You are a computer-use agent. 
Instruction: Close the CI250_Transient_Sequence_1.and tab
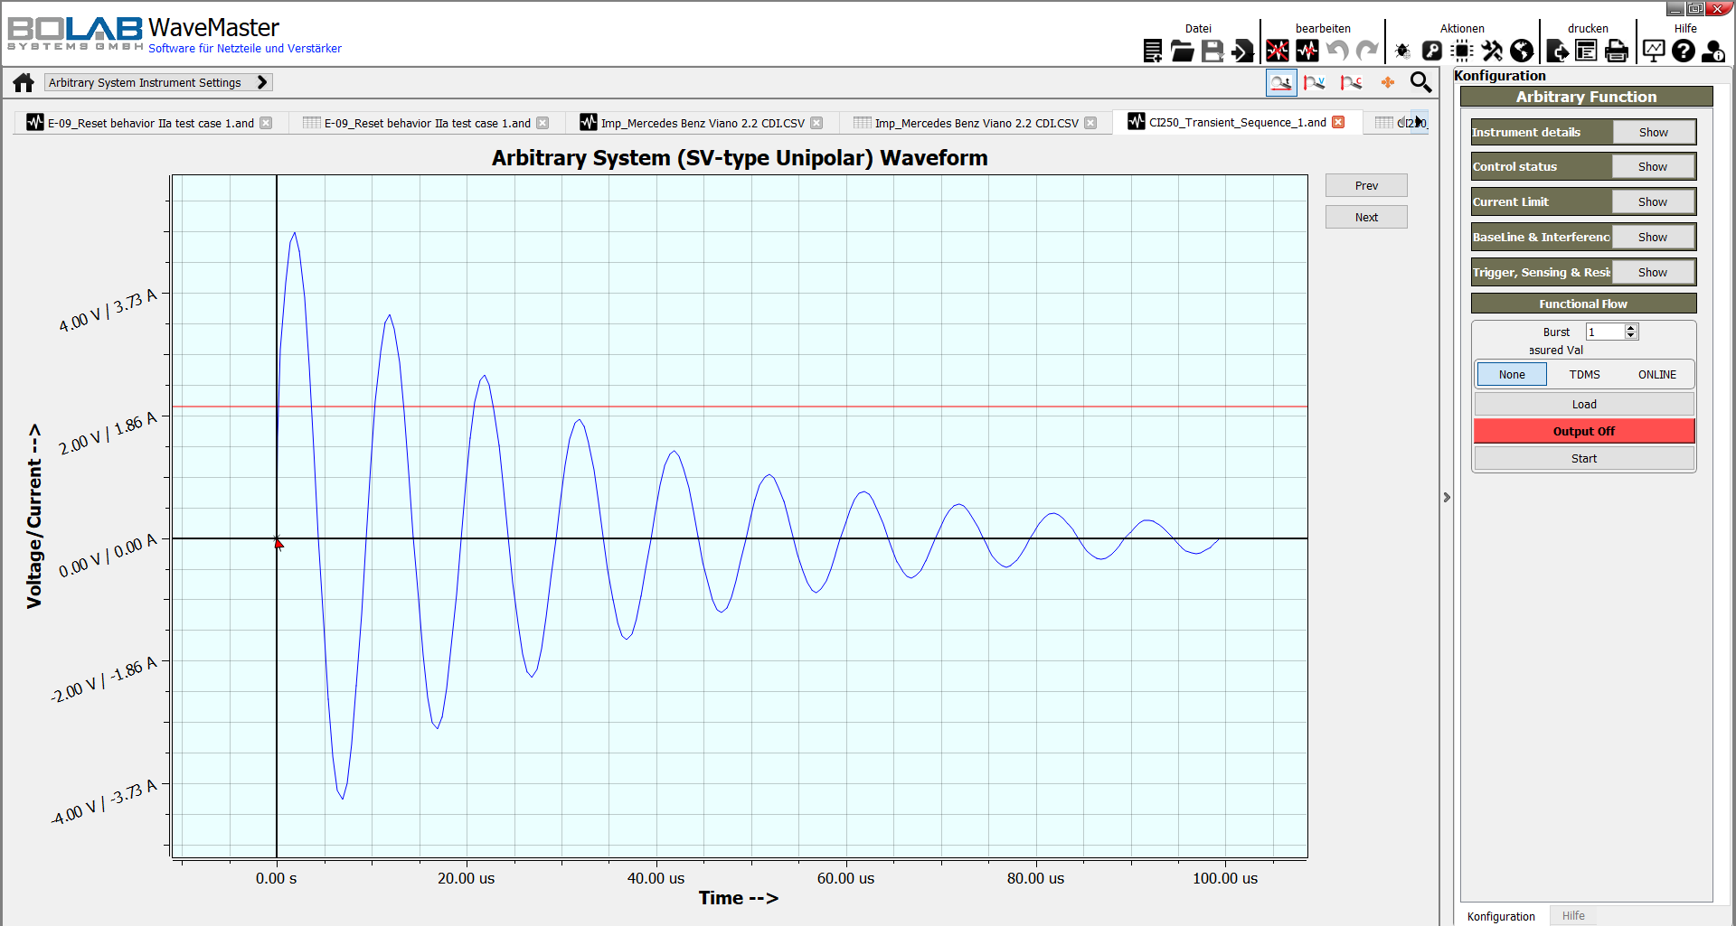pyautogui.click(x=1339, y=122)
